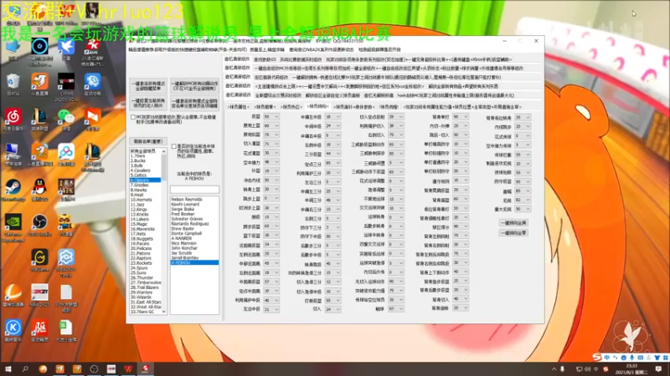
Task: Launch OBS Studio from the desktop
Action: click(x=39, y=222)
